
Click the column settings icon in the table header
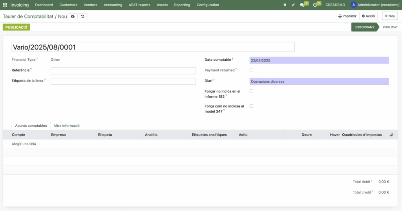(391, 135)
